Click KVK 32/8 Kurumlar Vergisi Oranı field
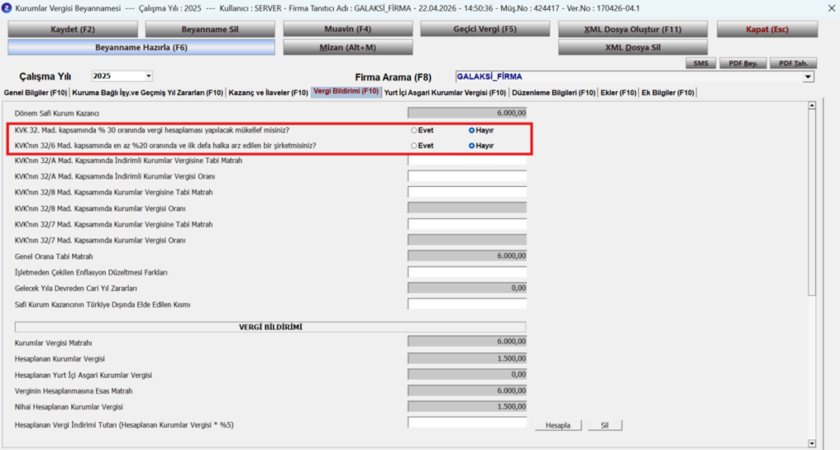The width and height of the screenshot is (840, 450). pyautogui.click(x=467, y=208)
